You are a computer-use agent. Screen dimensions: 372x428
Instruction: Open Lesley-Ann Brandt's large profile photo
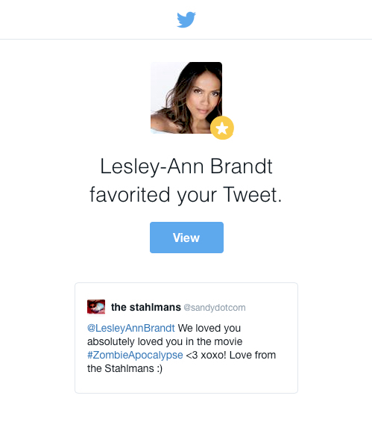click(x=186, y=98)
